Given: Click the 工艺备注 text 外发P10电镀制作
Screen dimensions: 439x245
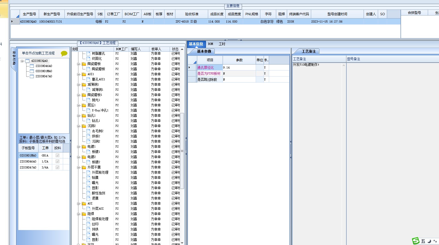Looking at the screenshot, I should (x=306, y=65).
